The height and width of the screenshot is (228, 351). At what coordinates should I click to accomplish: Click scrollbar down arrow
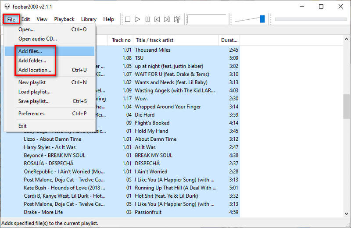[x=346, y=214]
